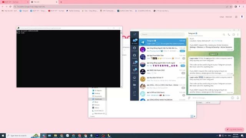Toggle the Telegram right info panel icon

(234, 34)
